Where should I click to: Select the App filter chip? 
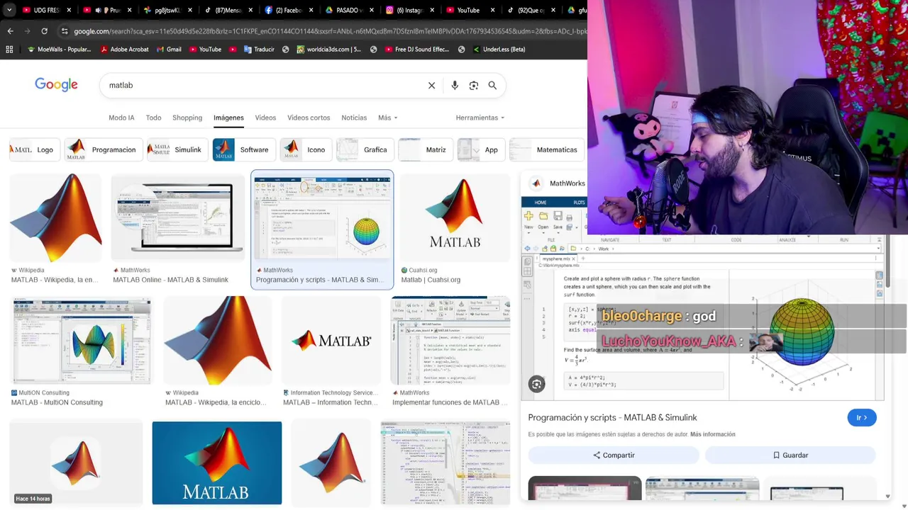click(481, 149)
